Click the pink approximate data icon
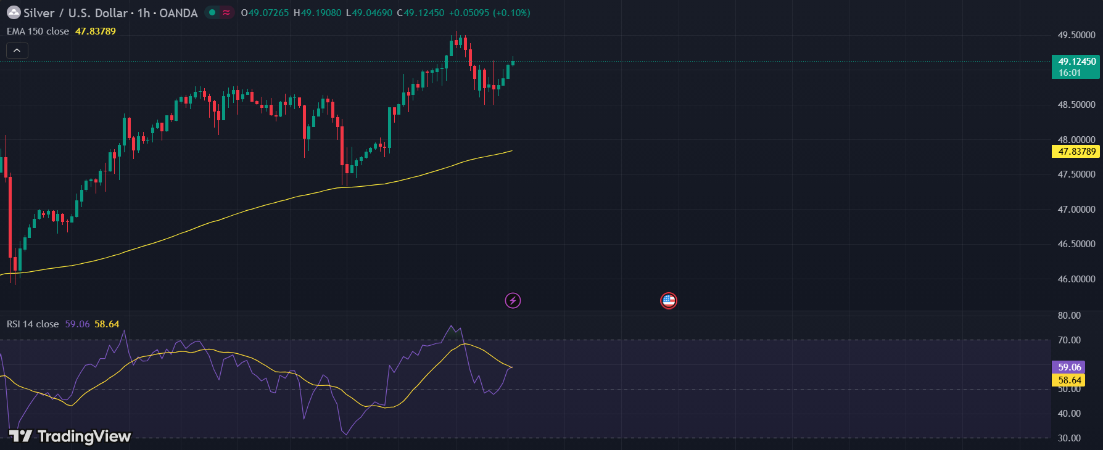Viewport: 1103px width, 450px height. pos(226,12)
